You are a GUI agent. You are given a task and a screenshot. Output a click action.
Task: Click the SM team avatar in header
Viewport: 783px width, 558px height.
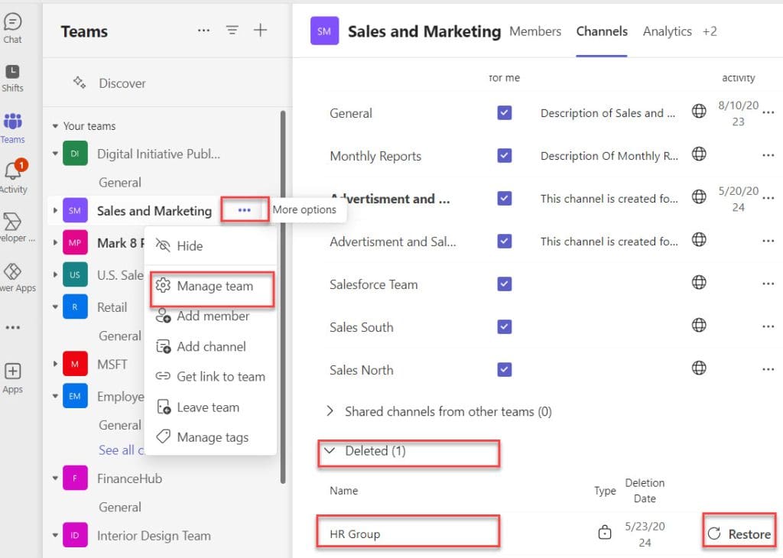point(324,31)
